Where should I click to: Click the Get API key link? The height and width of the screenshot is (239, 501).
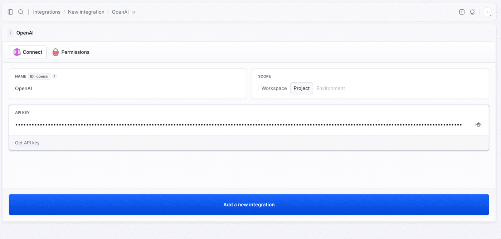(x=27, y=143)
